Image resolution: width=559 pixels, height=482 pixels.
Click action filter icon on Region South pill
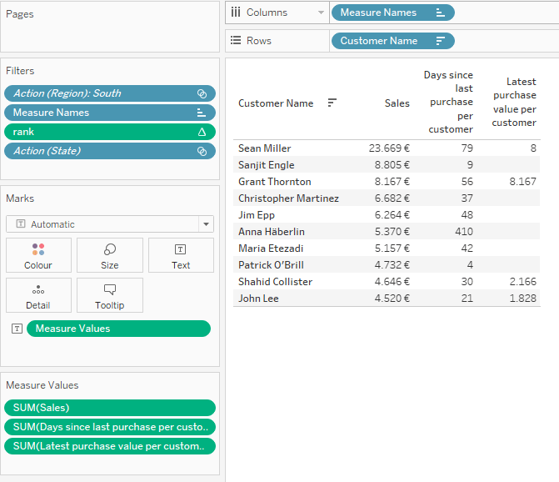[x=202, y=93]
